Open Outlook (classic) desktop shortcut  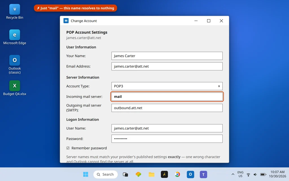click(15, 64)
